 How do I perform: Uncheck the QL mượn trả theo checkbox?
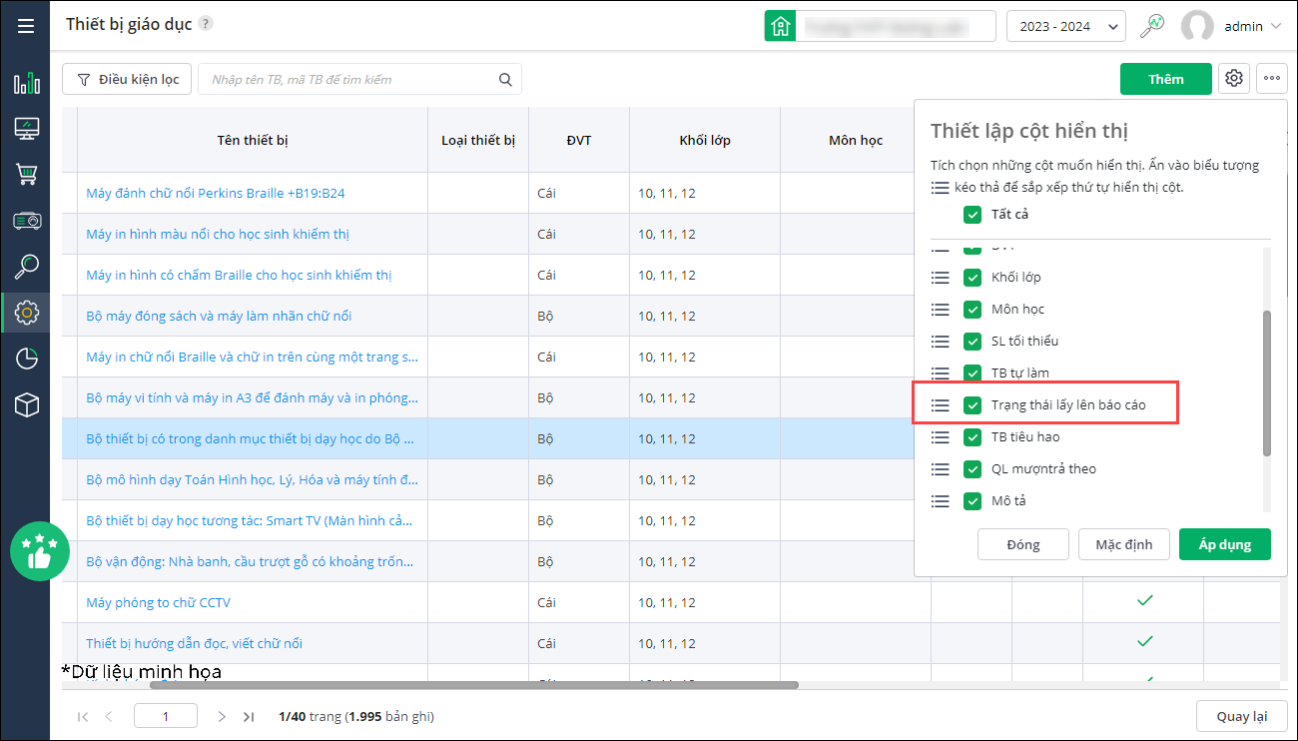[973, 469]
